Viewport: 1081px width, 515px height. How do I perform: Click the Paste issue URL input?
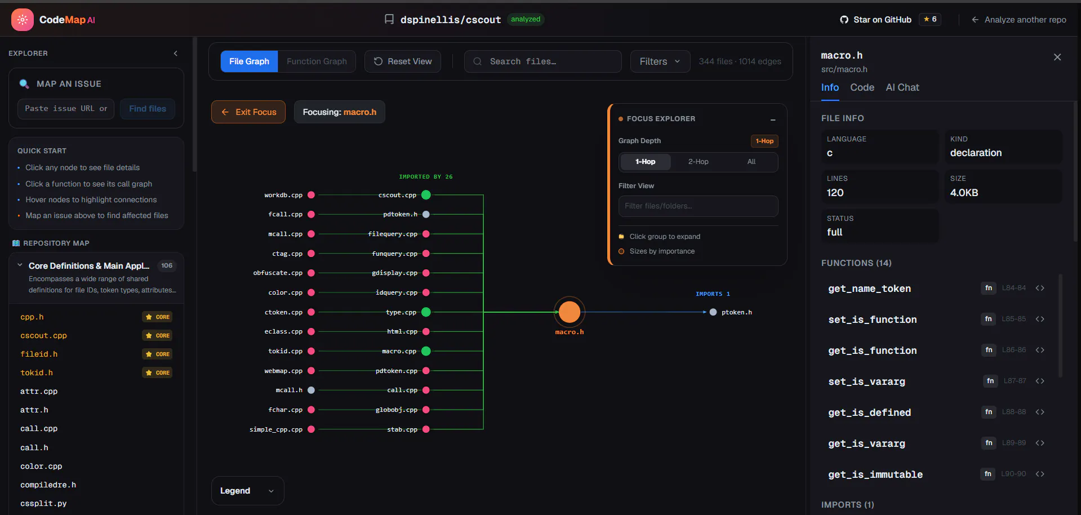(66, 109)
